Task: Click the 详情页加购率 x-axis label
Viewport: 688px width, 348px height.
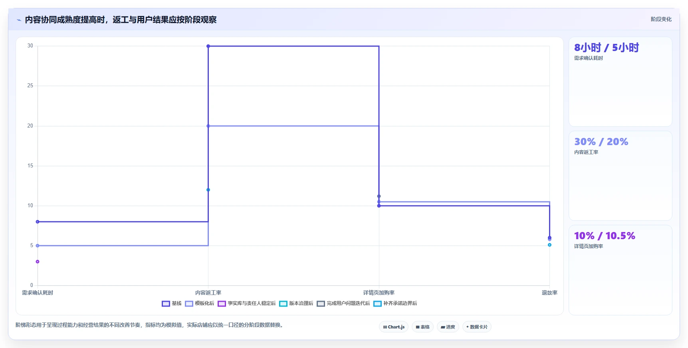Action: (x=379, y=293)
